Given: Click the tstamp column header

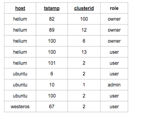Looking at the screenshot, I should click(52, 8).
